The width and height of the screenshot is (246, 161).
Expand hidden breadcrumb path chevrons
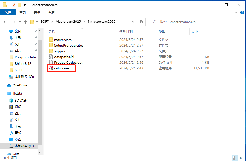(37, 22)
